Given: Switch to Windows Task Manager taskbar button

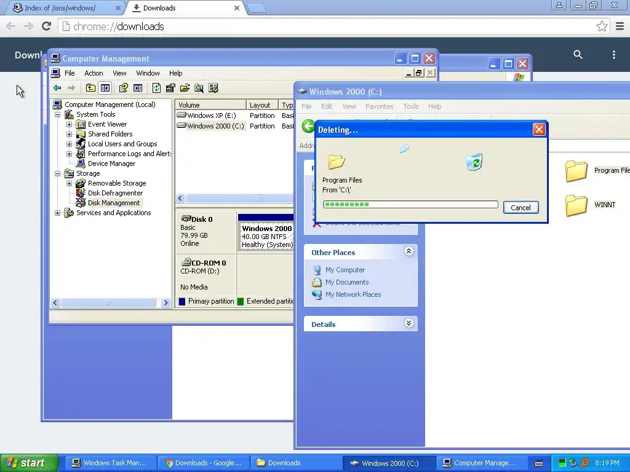Looking at the screenshot, I should tap(110, 463).
